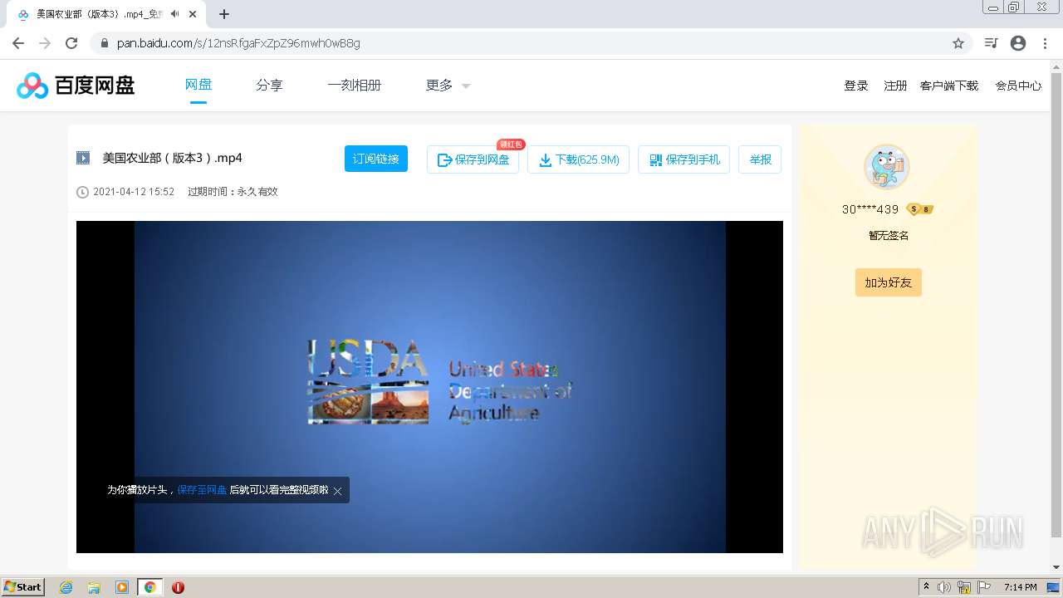The height and width of the screenshot is (598, 1063).
Task: Close the current browser tab
Action: [193, 14]
